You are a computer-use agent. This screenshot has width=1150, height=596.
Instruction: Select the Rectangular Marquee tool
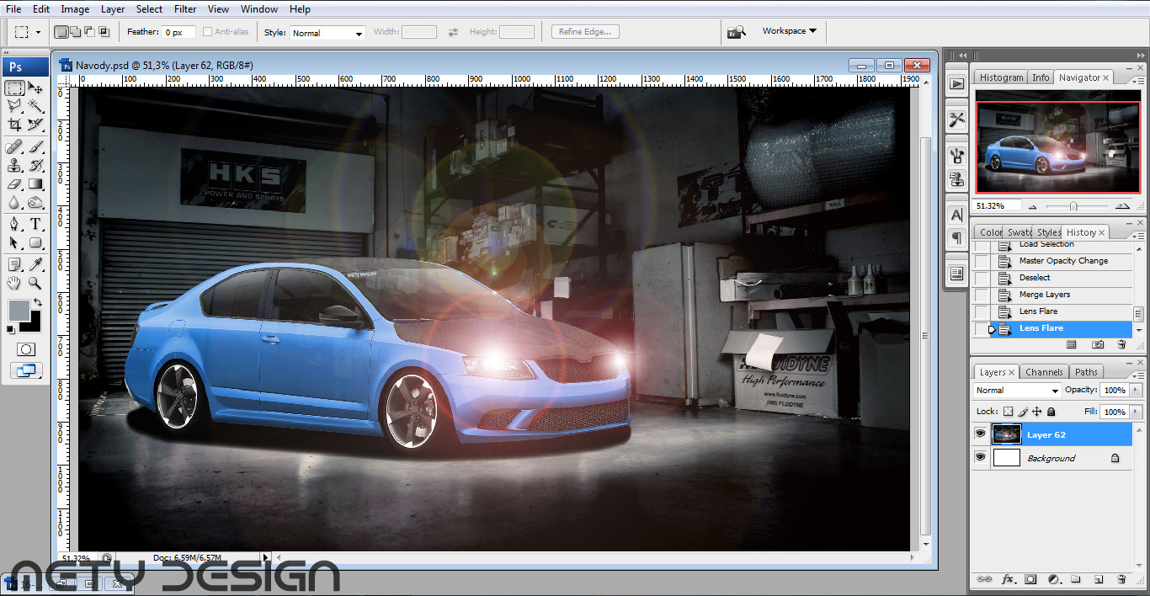pyautogui.click(x=14, y=88)
